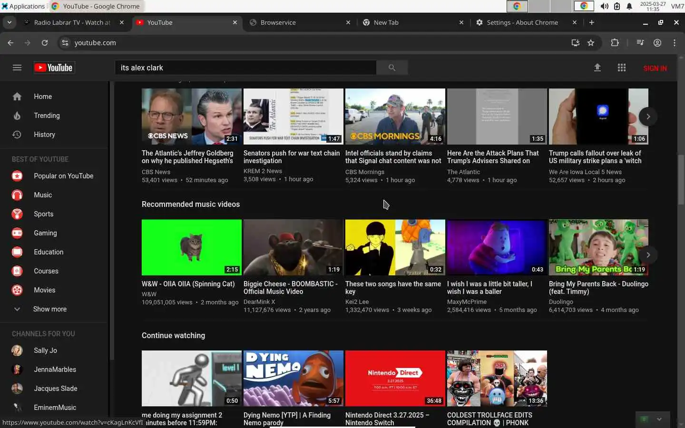Switch to Settings - About Chrome tab
This screenshot has width=685, height=428.
(527, 22)
